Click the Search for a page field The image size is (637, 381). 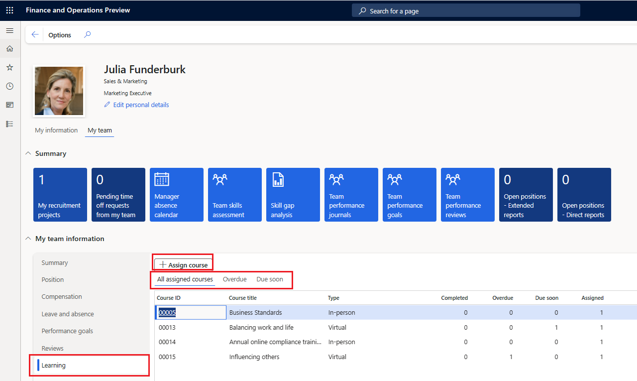[466, 10]
